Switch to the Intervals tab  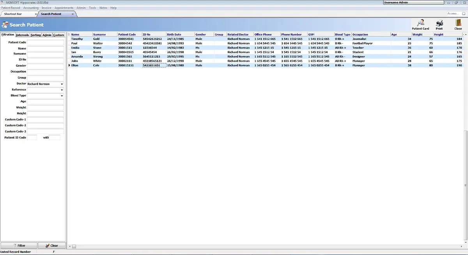pos(22,35)
